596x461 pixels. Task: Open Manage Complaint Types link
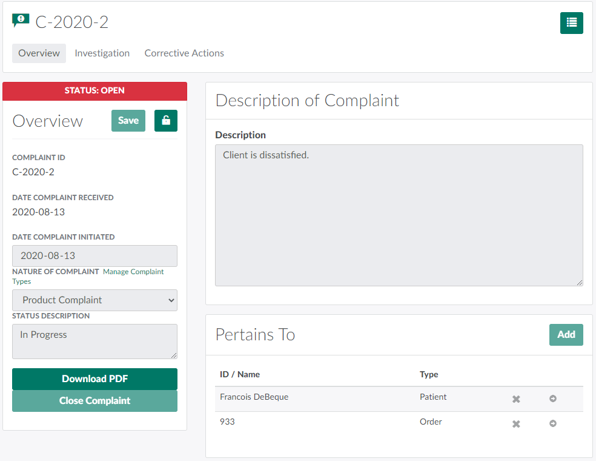click(x=133, y=272)
